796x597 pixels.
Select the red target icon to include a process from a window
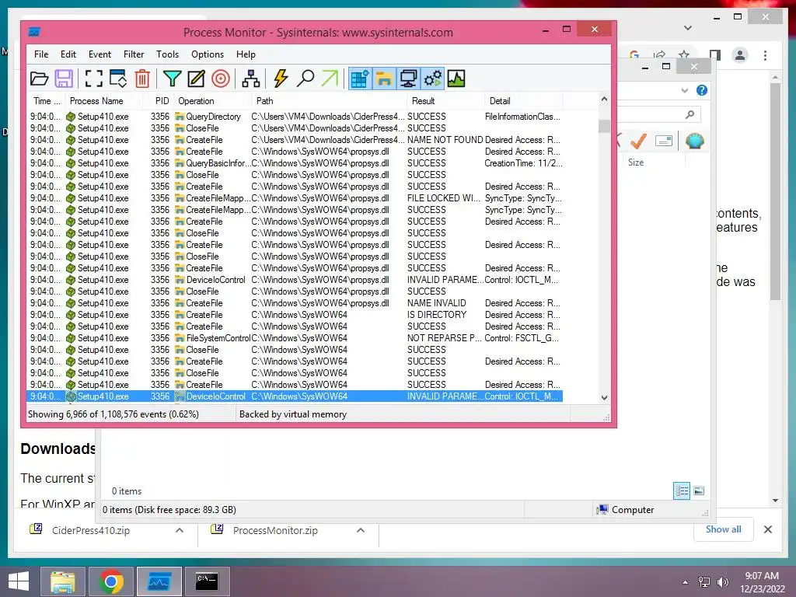(x=221, y=79)
